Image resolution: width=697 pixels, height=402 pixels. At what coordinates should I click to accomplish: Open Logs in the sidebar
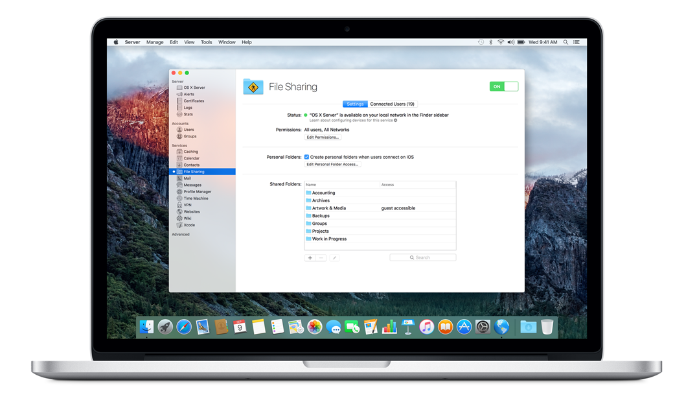188,108
